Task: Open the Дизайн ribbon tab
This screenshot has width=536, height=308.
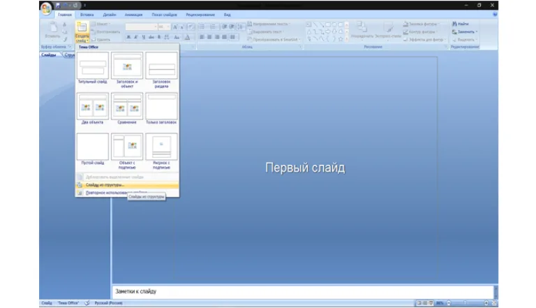Action: pyautogui.click(x=110, y=15)
